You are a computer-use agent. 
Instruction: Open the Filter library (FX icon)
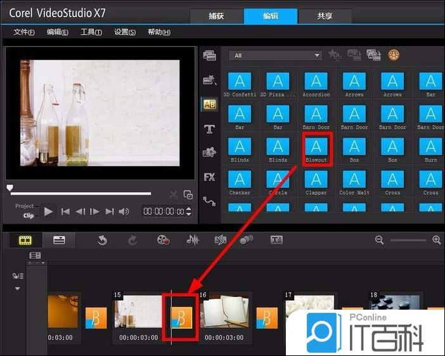click(x=210, y=177)
